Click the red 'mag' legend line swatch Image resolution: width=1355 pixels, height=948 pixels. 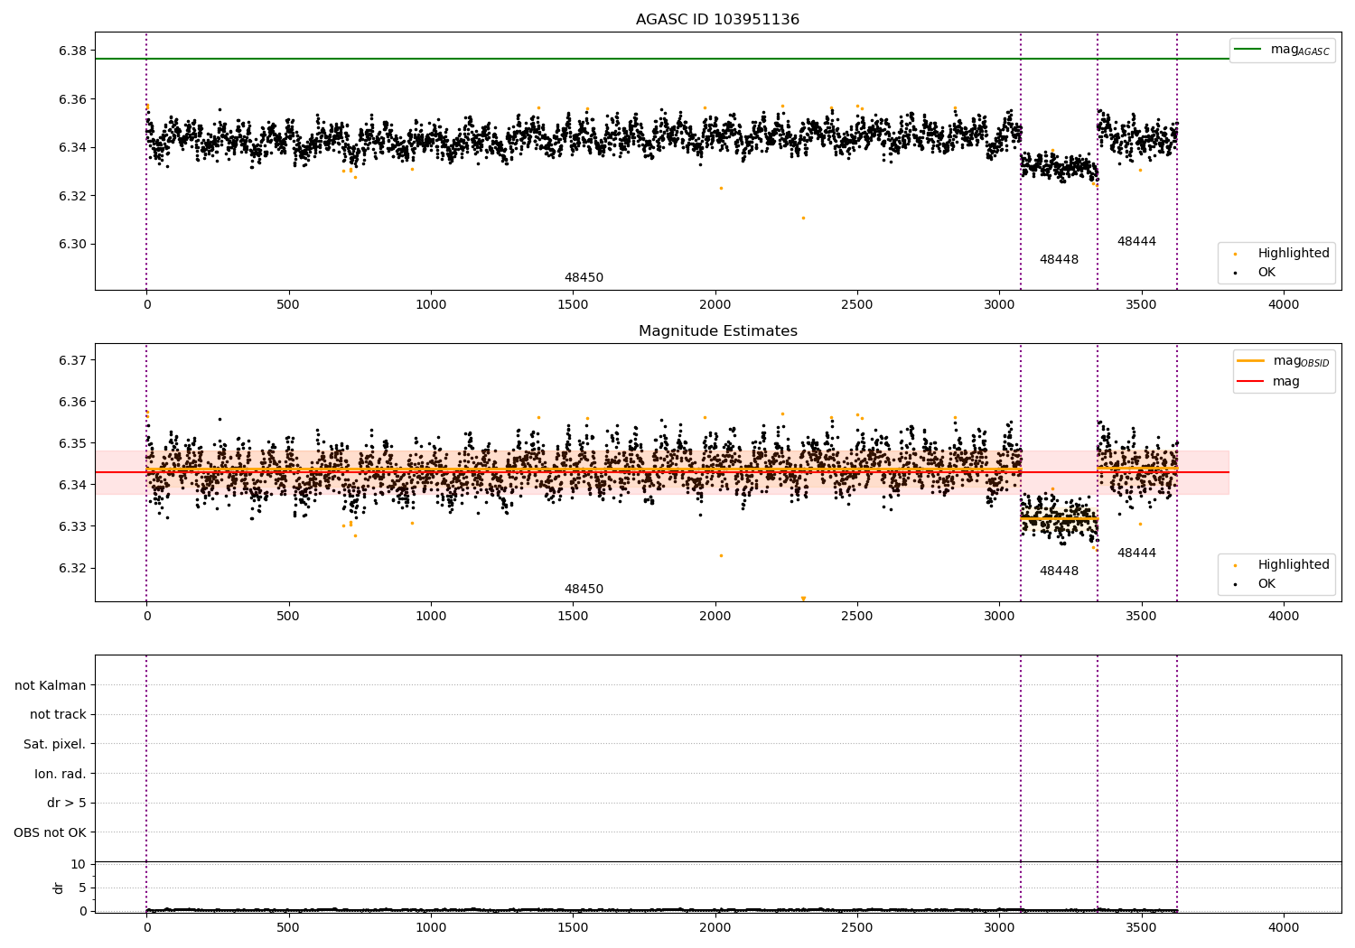1250,381
